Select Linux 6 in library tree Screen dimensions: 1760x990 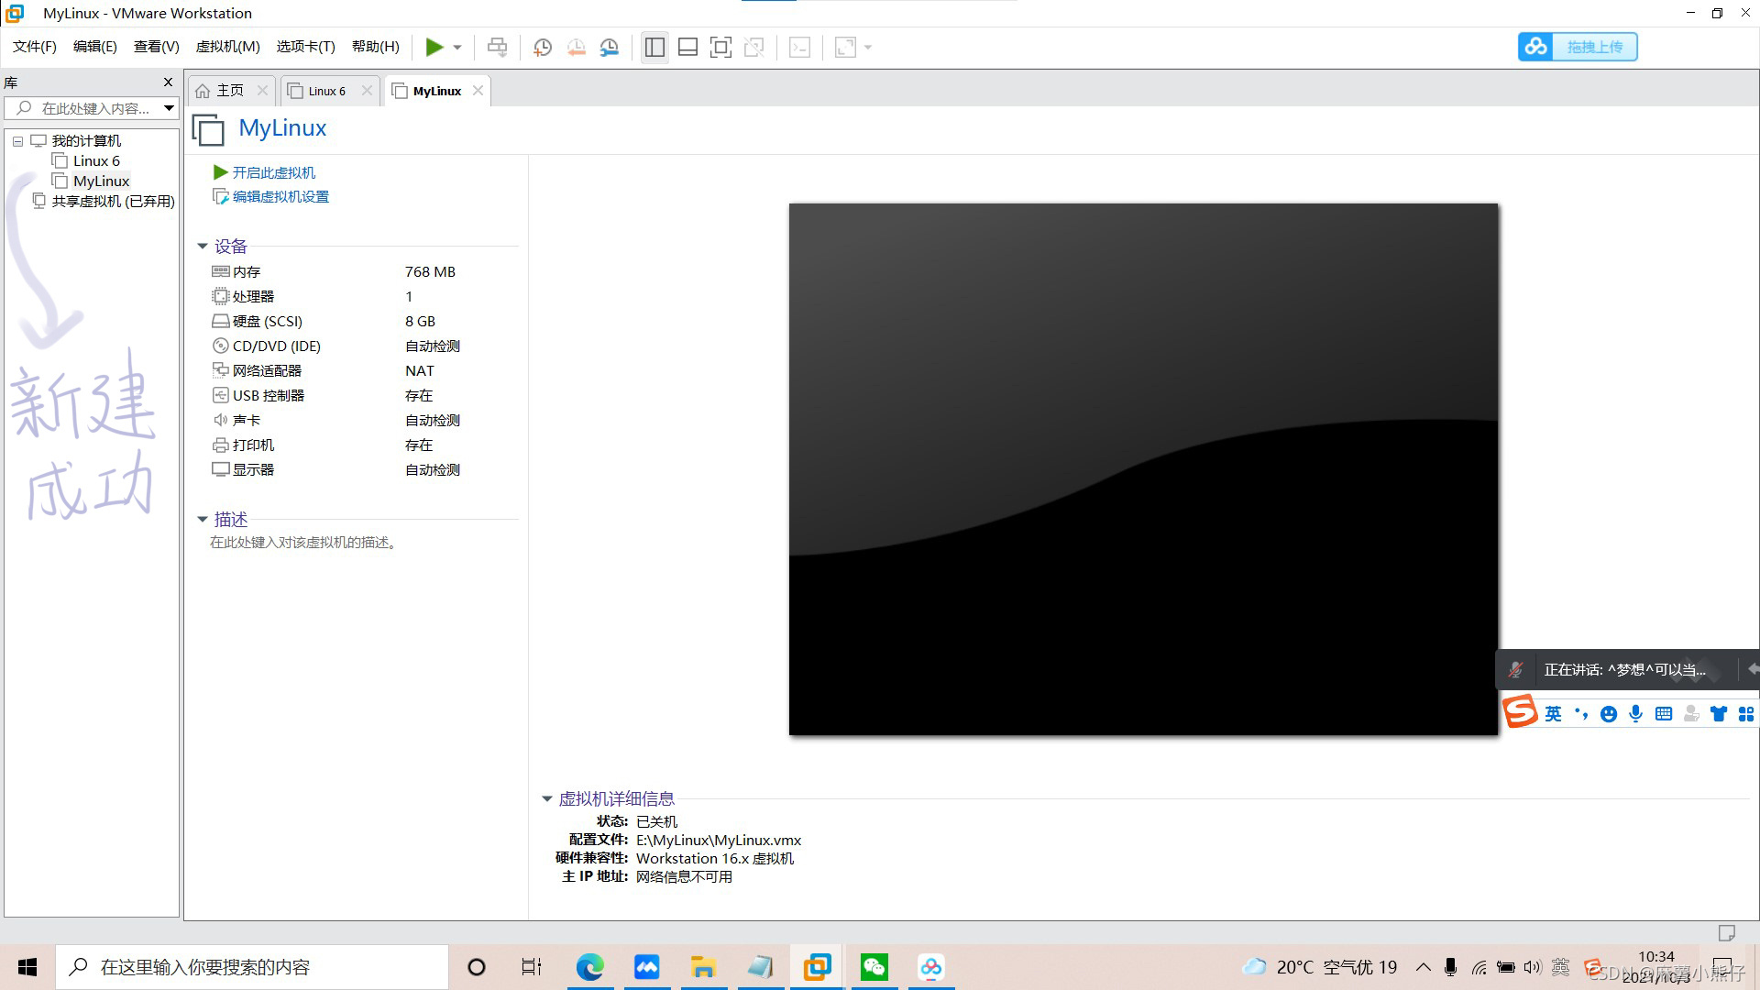coord(96,160)
